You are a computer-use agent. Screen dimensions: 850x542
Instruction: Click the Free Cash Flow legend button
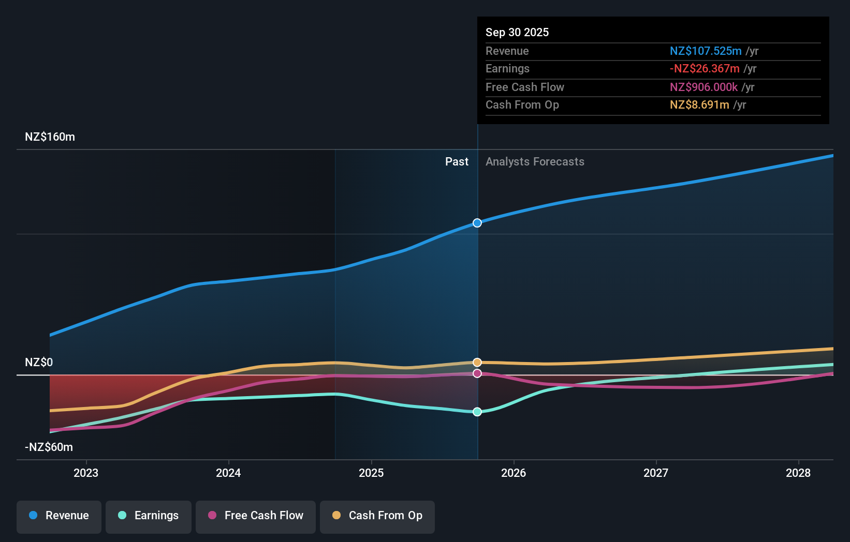(256, 517)
